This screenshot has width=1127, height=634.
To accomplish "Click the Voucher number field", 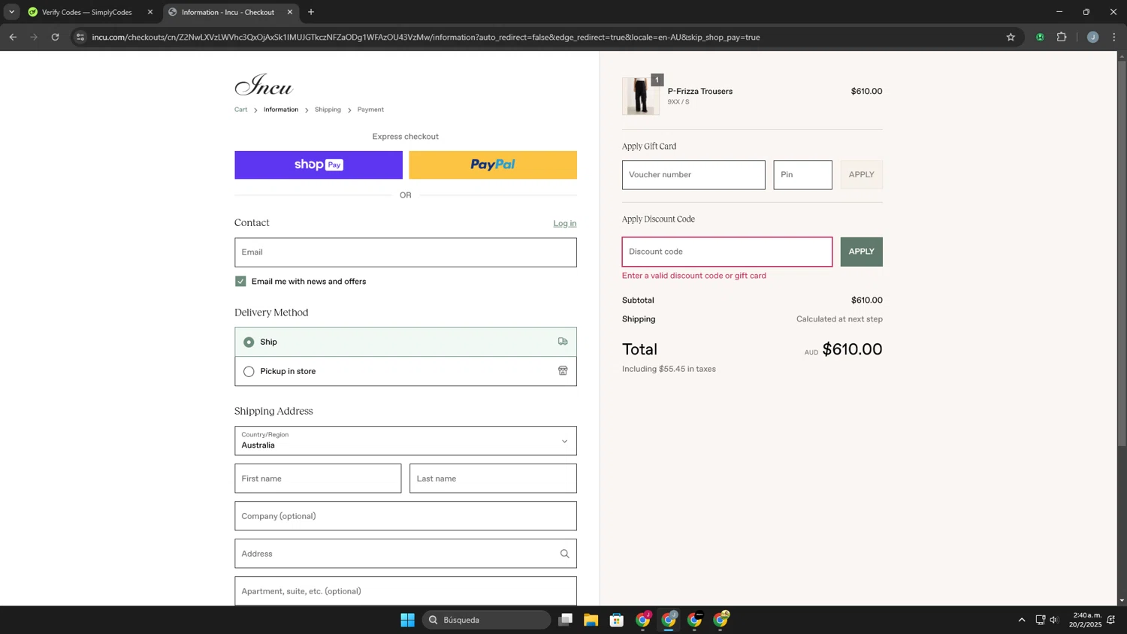I will [693, 175].
